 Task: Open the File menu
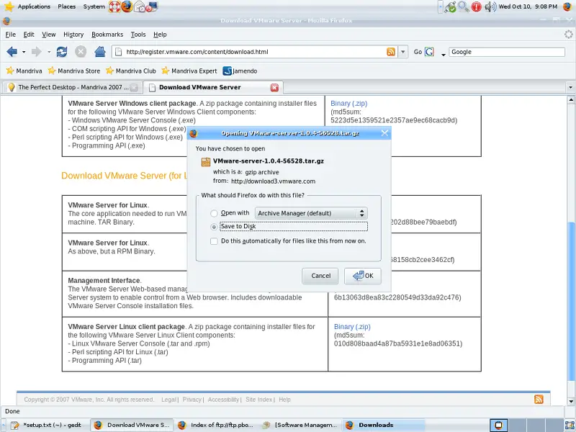point(11,35)
